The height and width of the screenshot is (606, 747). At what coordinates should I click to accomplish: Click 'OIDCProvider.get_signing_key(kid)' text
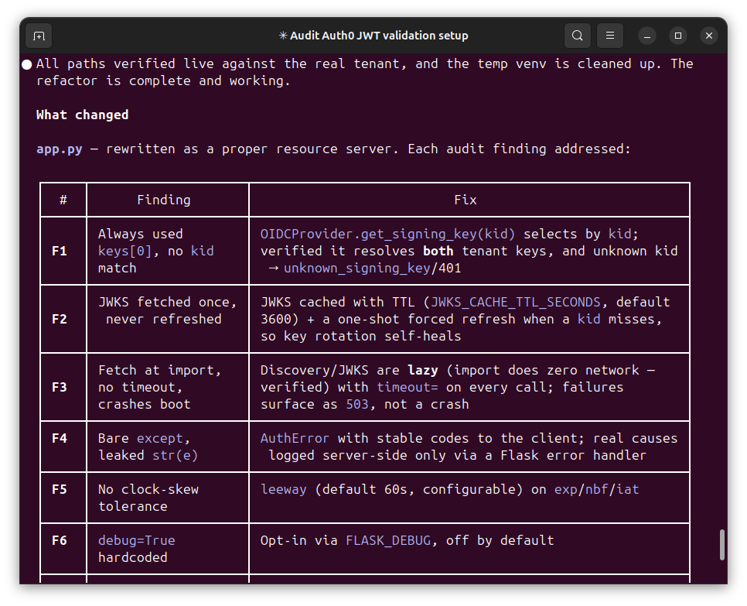coord(387,234)
